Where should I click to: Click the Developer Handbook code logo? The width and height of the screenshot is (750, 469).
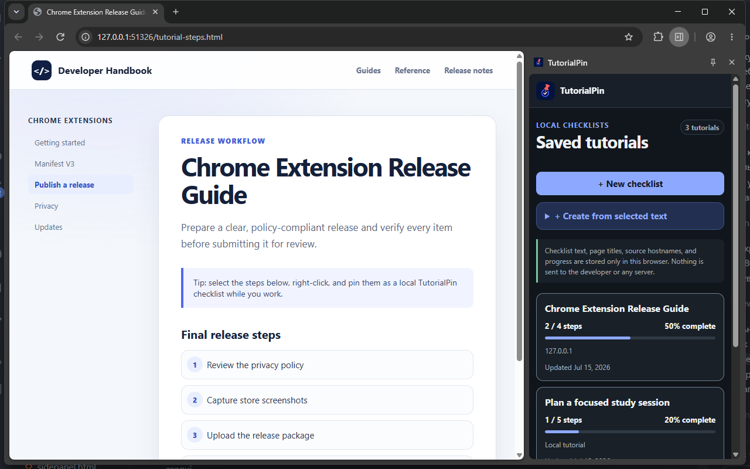(x=42, y=70)
